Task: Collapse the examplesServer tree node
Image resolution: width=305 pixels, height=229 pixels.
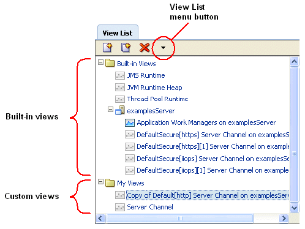Action: (110, 110)
